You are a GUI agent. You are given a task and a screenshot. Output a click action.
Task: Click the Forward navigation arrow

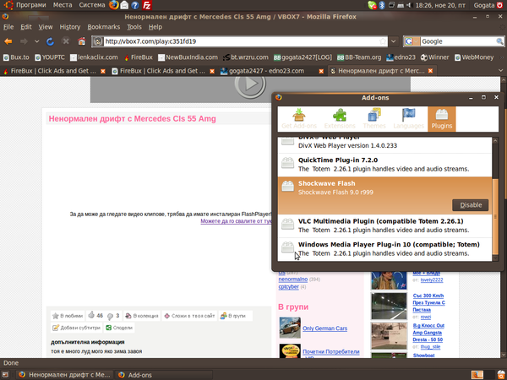coord(24,41)
